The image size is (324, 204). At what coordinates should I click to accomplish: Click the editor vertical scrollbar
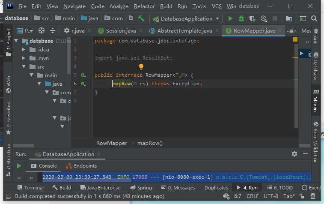296,86
